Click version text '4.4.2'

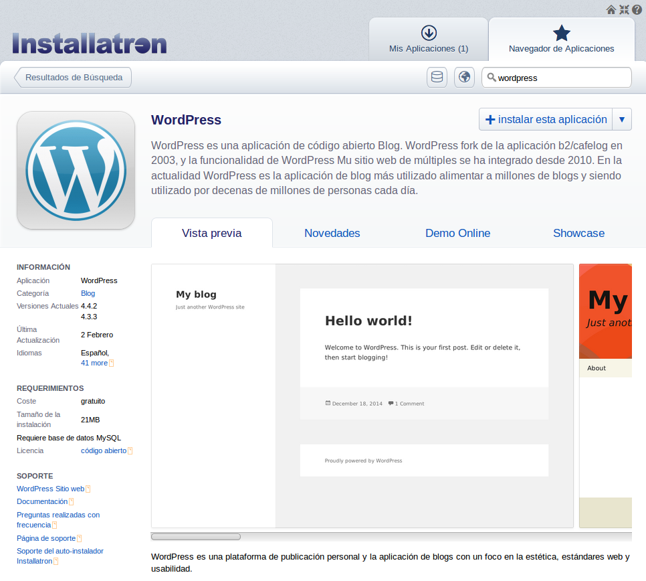click(89, 306)
